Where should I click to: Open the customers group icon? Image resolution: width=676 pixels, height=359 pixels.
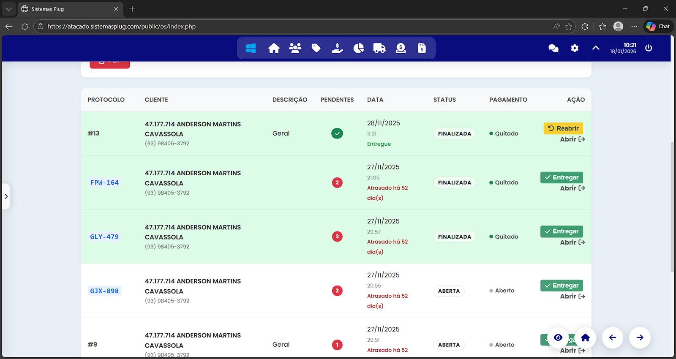295,49
